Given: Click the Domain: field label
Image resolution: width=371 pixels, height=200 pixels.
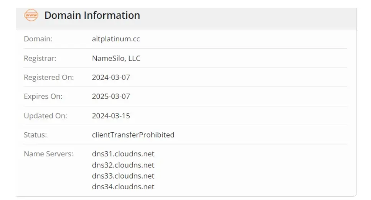Looking at the screenshot, I should (x=38, y=39).
